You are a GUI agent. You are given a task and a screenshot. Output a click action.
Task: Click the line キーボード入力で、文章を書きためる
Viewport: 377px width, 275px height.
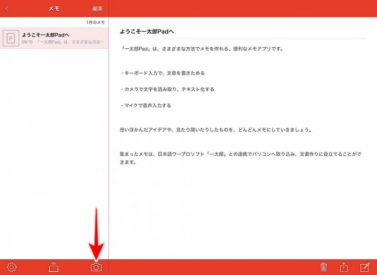coord(163,73)
